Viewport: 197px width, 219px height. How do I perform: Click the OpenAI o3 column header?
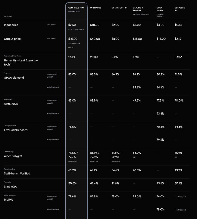tap(95, 8)
